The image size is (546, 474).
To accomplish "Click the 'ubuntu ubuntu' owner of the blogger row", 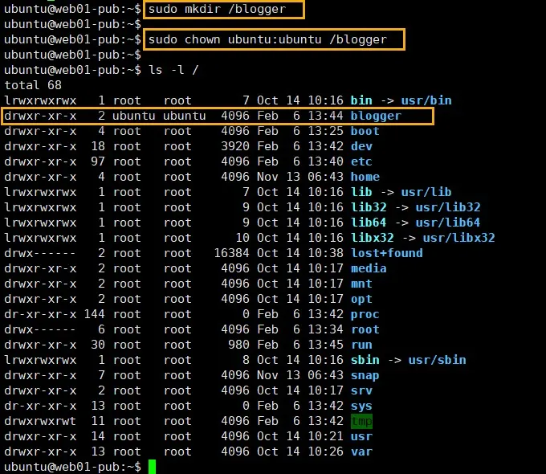I will click(x=158, y=116).
